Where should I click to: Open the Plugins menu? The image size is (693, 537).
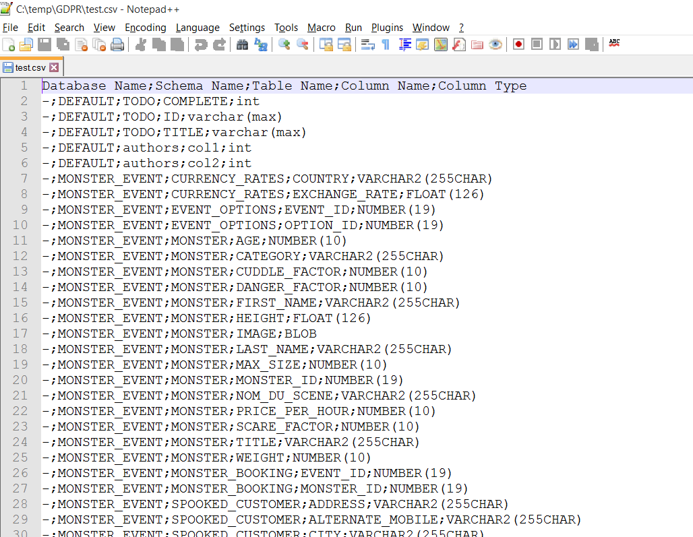coord(387,28)
